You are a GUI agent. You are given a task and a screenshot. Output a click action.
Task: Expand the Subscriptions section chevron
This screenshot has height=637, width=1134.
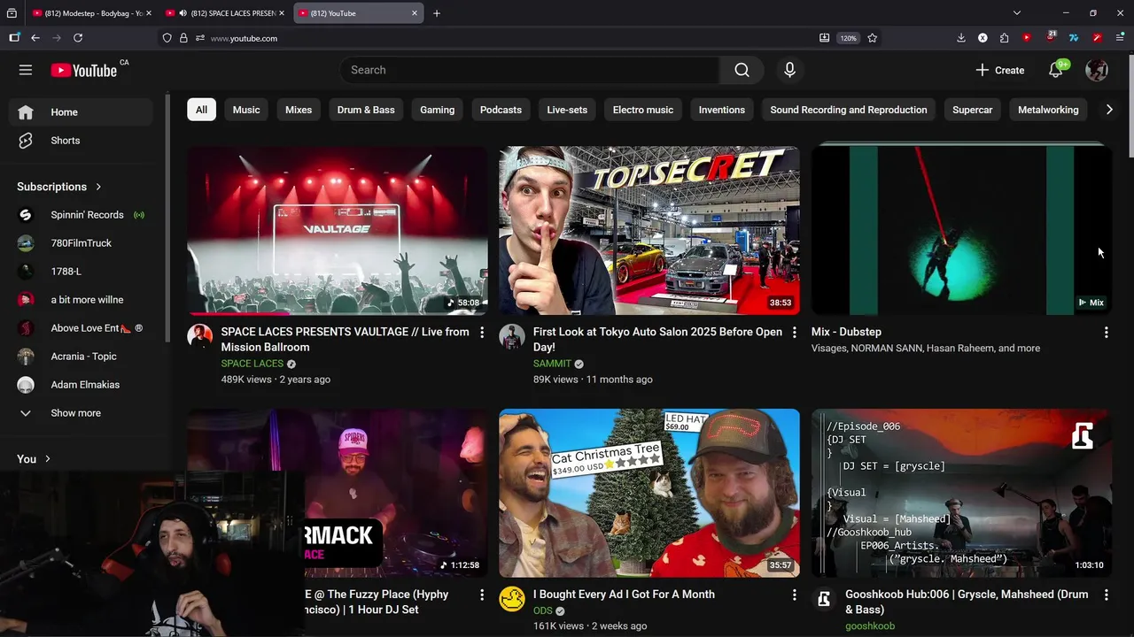(98, 187)
